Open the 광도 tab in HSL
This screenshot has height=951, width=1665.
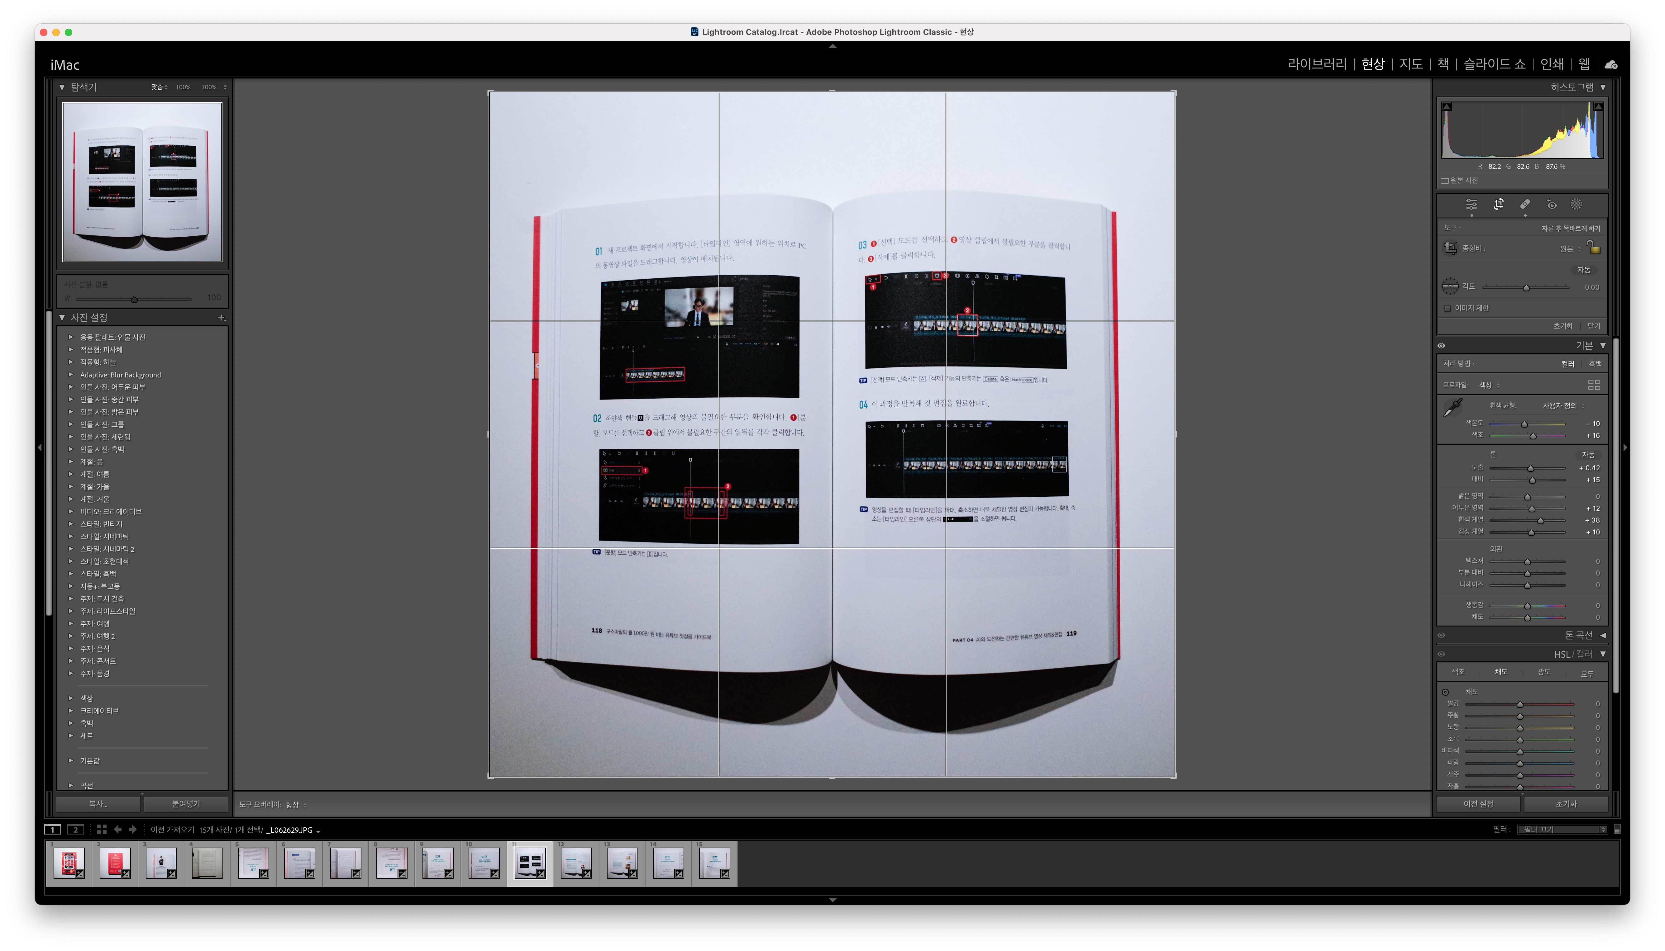pyautogui.click(x=1543, y=672)
